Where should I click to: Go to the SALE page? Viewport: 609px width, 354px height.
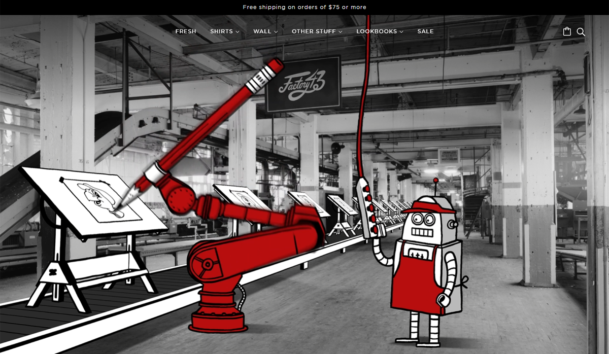425,31
